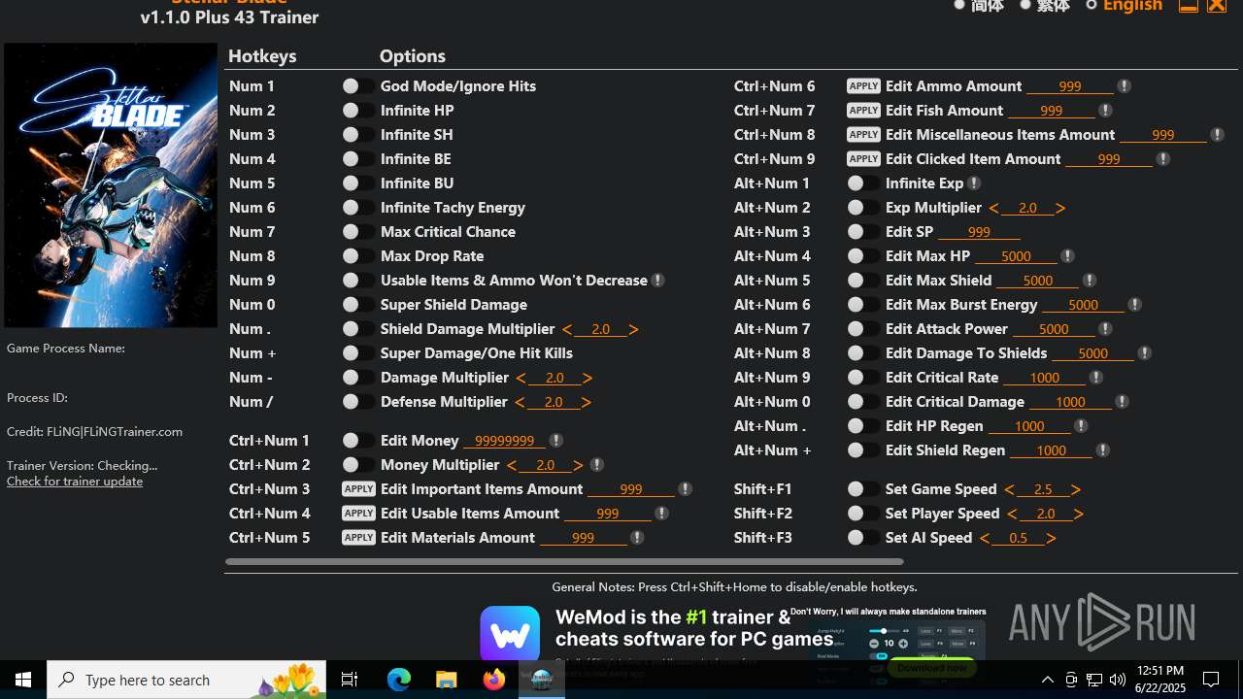This screenshot has width=1243, height=699.
Task: Turn on Max Drop Rate
Action: pyautogui.click(x=357, y=256)
